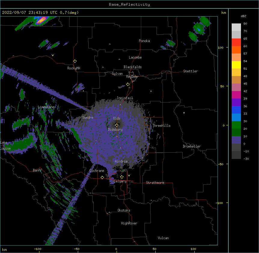The height and width of the screenshot is (253, 259).
Task: Click the white asterisk marker east of RedDeer
Action: point(151,91)
